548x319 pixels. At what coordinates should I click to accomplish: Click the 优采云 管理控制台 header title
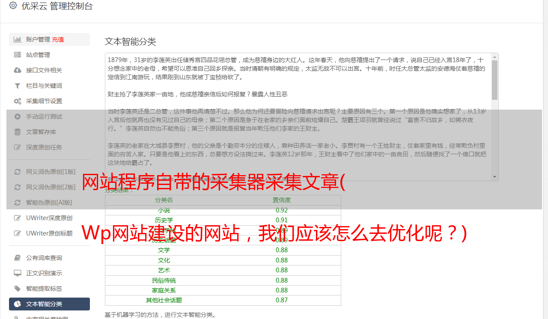point(57,6)
